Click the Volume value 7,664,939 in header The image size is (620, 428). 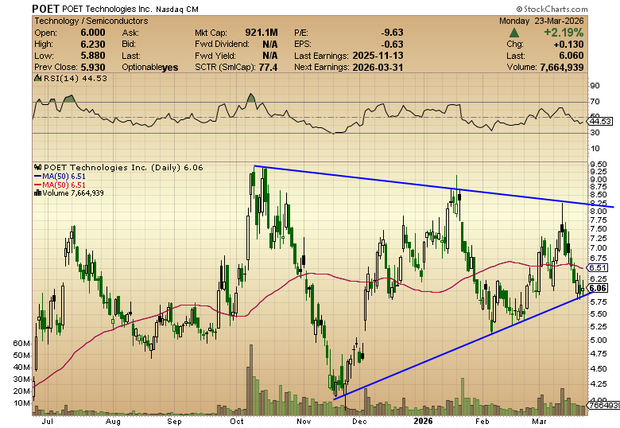click(562, 67)
